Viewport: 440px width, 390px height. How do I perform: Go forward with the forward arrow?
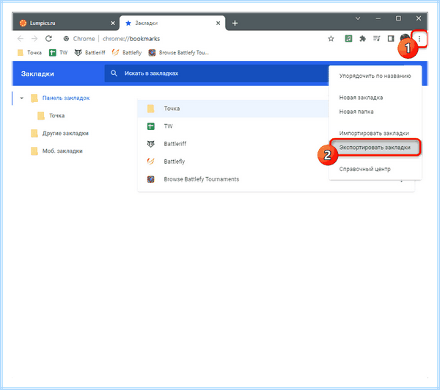[x=34, y=38]
